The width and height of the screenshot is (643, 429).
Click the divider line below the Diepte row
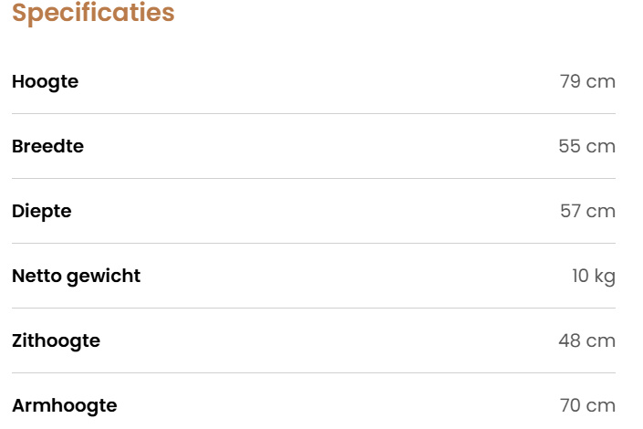(314, 244)
